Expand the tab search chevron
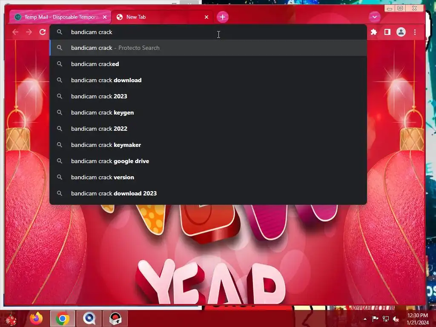Screen dimensions: 436x327 (x=375, y=17)
